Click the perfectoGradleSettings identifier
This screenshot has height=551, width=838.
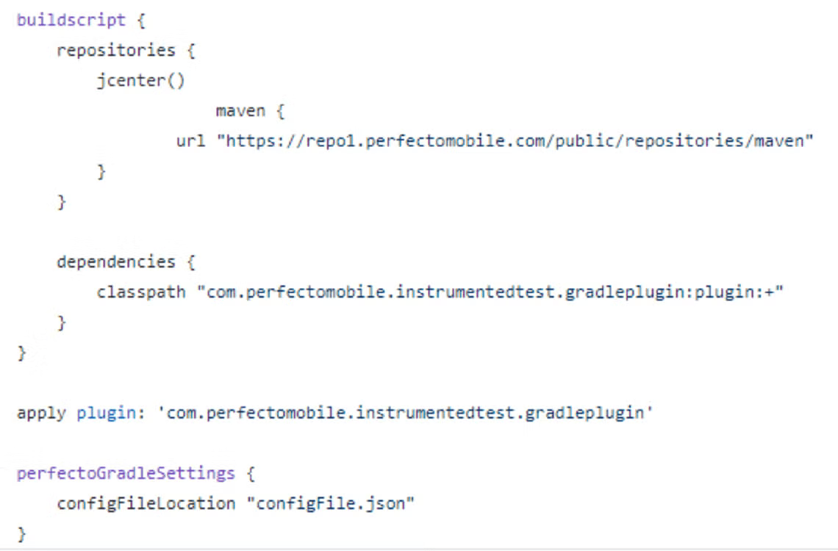click(x=126, y=473)
